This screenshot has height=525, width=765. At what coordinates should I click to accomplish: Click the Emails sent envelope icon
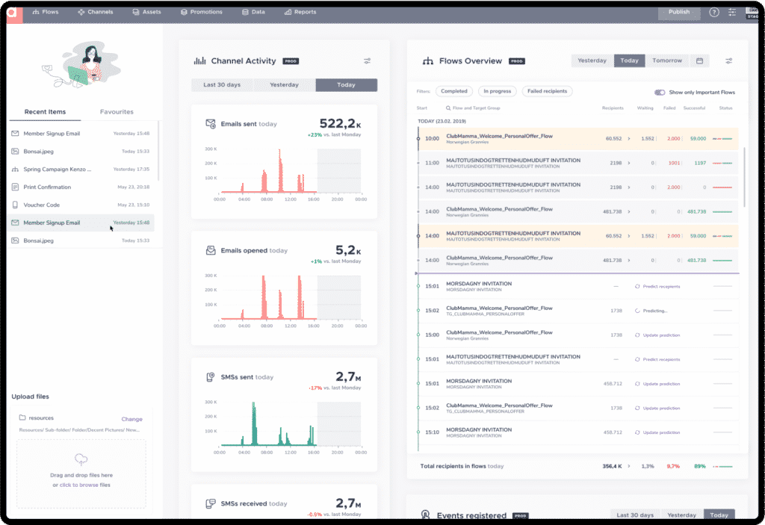[x=210, y=124]
